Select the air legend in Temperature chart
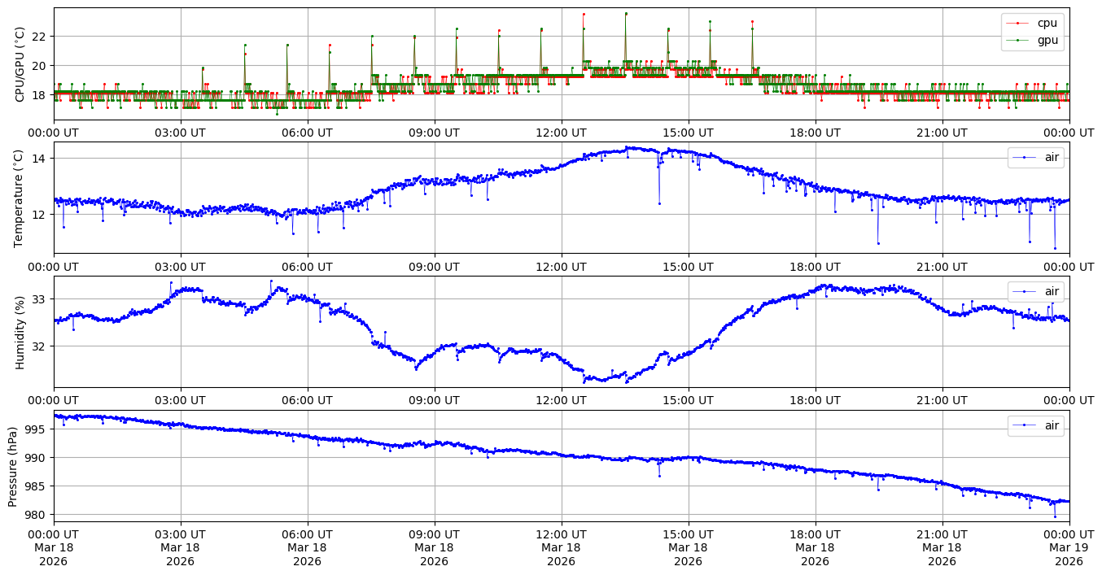 coord(1052,157)
